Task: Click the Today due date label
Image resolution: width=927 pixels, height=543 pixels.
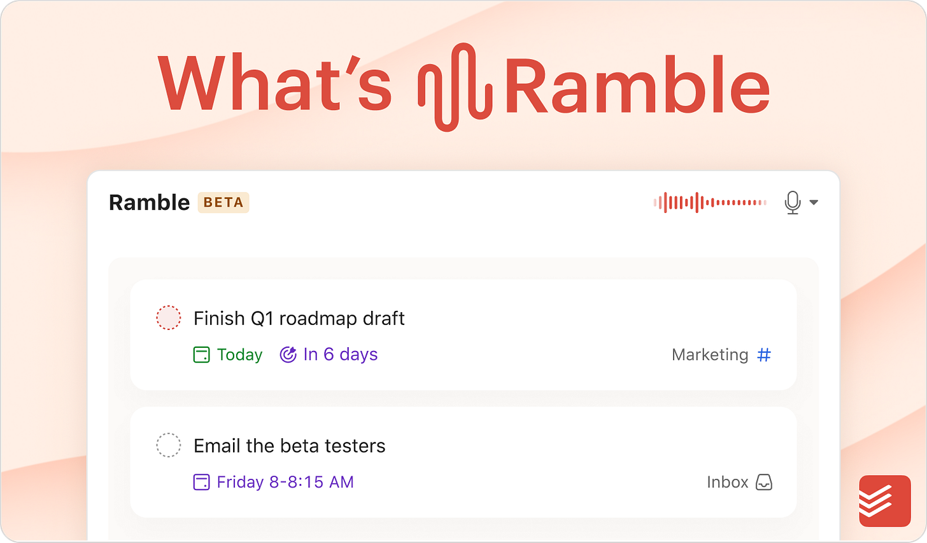Action: tap(239, 355)
